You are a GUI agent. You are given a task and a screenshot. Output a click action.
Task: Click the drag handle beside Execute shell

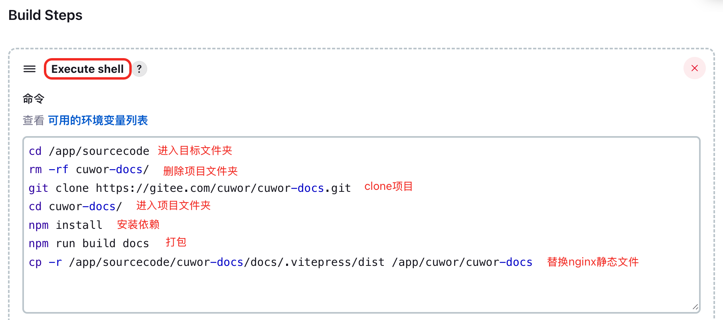tap(30, 69)
